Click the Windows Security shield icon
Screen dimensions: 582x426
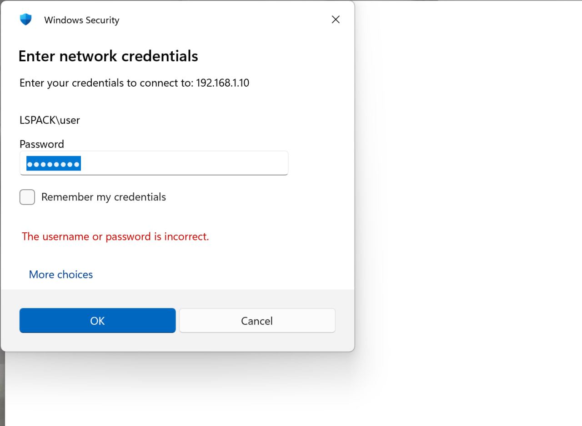pos(26,20)
